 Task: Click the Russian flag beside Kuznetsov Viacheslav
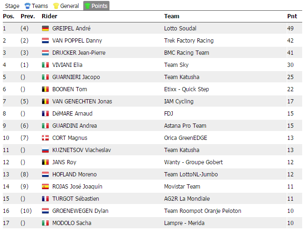click(45, 150)
